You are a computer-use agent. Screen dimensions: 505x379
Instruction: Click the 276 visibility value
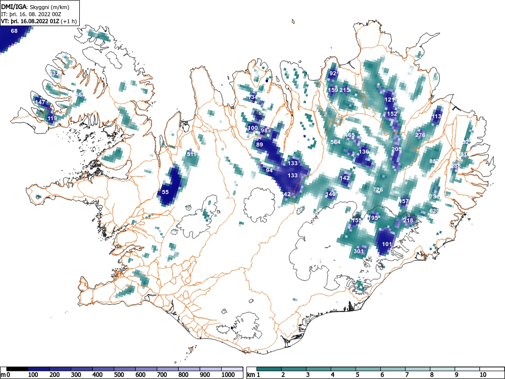[420, 135]
